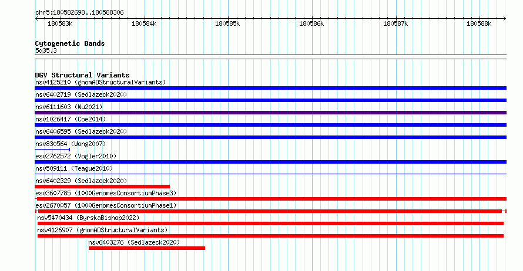The image size is (523, 271).
Task: Click the DGV Structural Variants track title
Action: 82,75
